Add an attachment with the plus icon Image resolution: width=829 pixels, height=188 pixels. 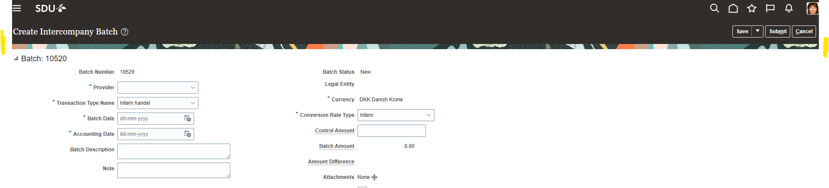374,177
